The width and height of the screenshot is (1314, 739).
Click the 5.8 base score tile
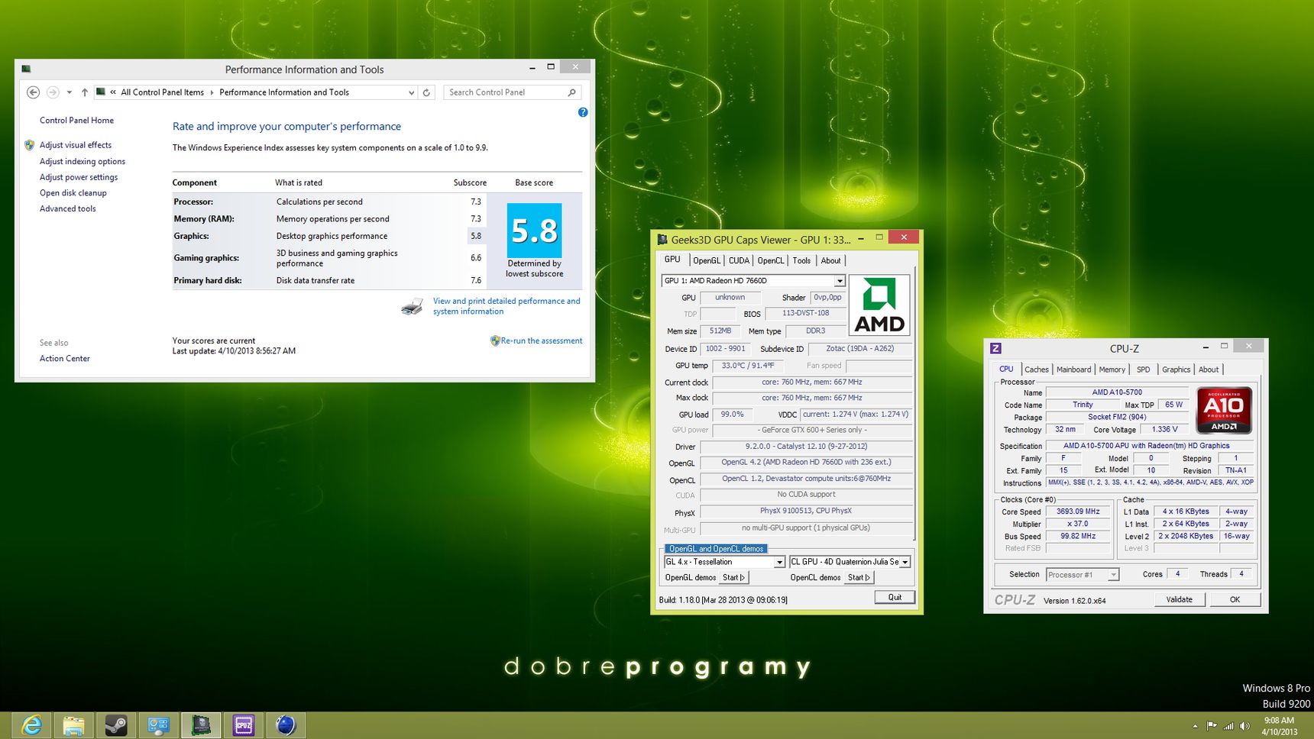pos(535,231)
